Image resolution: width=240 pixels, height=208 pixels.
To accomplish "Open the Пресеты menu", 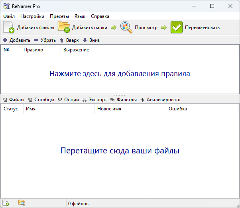I will (59, 16).
